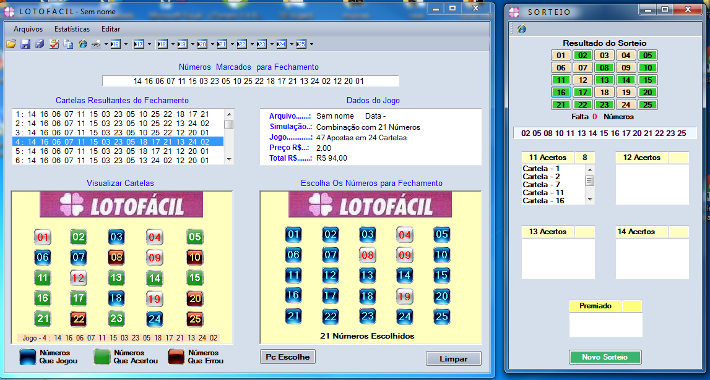Toggle number 08 in Escolha Os Números grid

coord(367,255)
